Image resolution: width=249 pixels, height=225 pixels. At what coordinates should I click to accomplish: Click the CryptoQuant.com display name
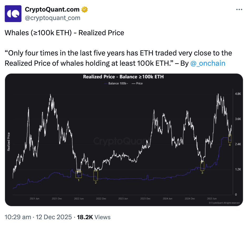click(52, 10)
